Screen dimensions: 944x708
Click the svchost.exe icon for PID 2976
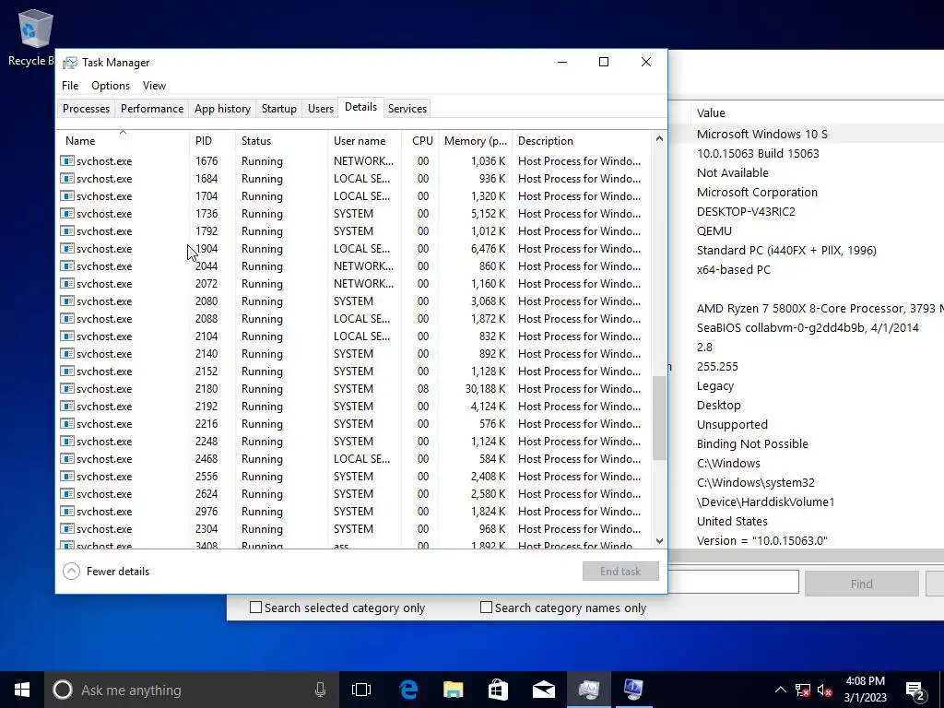(x=67, y=511)
